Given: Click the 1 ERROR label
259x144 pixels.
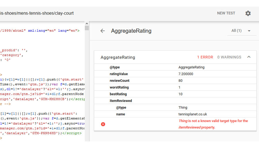Looking at the screenshot, I should (x=205, y=57).
